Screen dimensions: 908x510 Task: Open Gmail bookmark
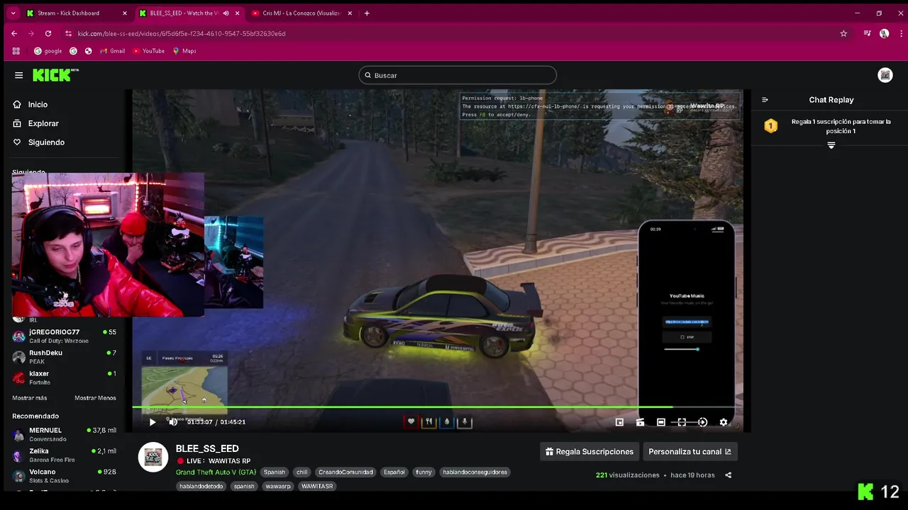[x=112, y=51]
